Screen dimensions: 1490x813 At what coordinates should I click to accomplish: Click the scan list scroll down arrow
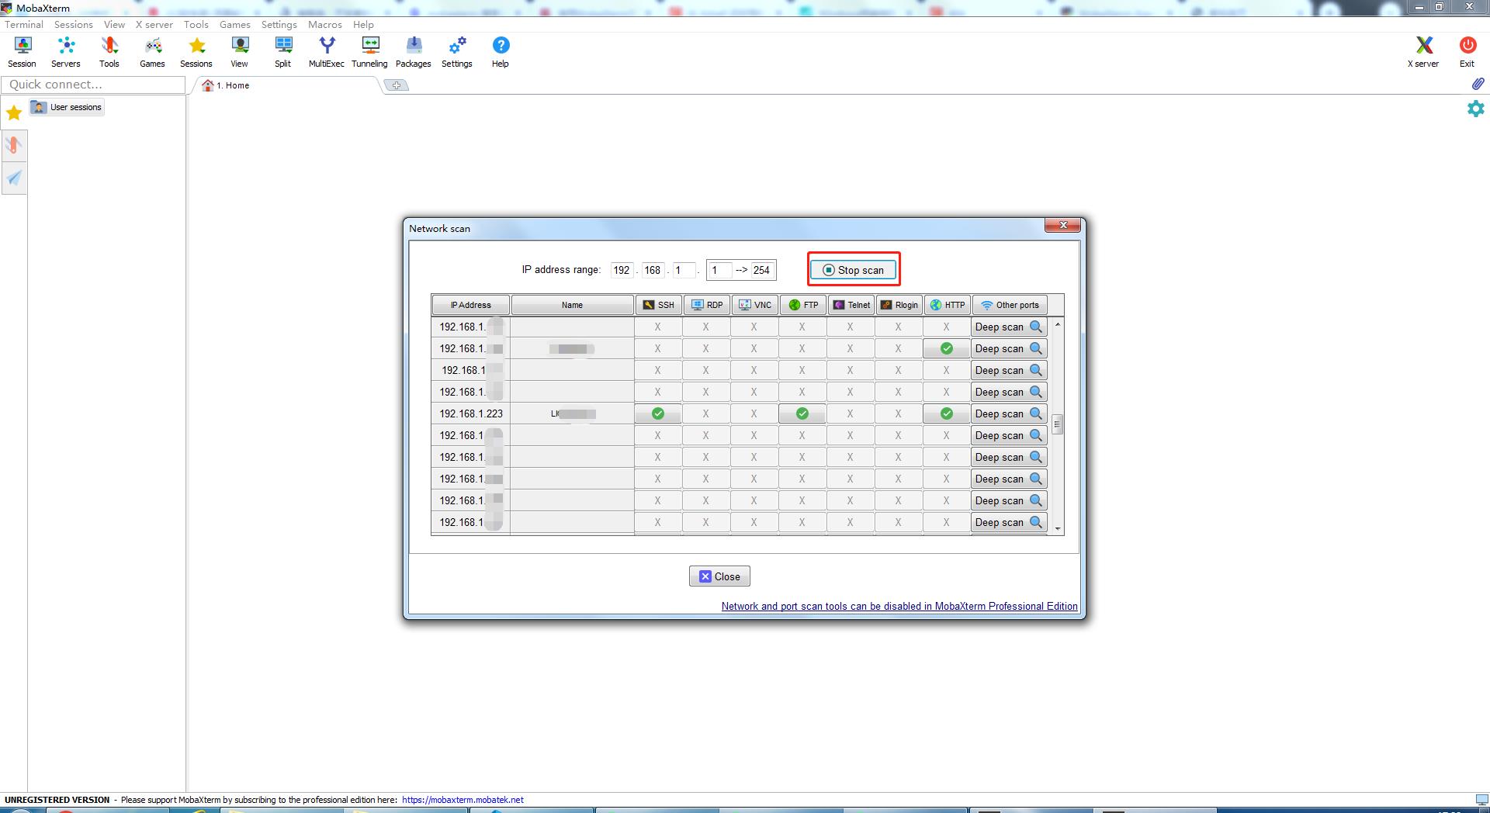click(x=1057, y=528)
